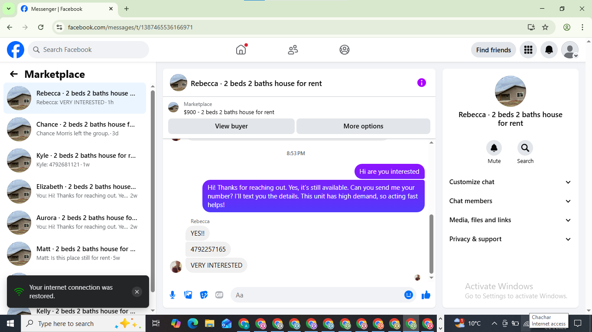Viewport: 592px width, 332px height.
Task: Open the Aurora conversation in list
Action: 75,223
